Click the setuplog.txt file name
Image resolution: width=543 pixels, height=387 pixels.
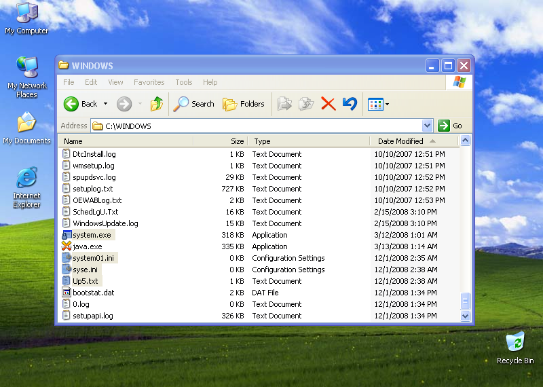(93, 189)
